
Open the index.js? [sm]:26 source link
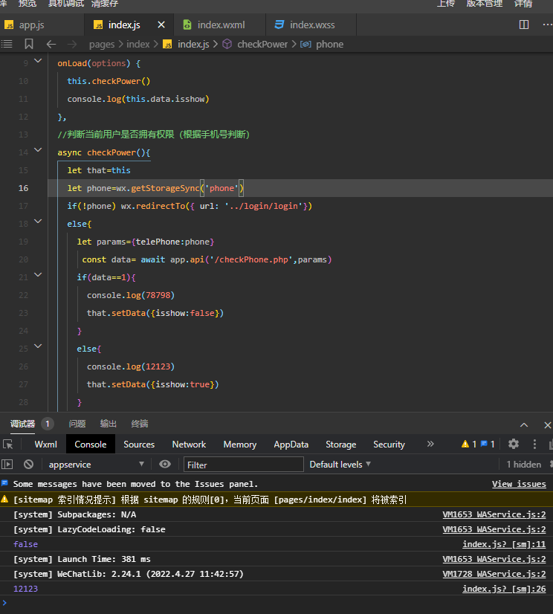[x=504, y=589]
